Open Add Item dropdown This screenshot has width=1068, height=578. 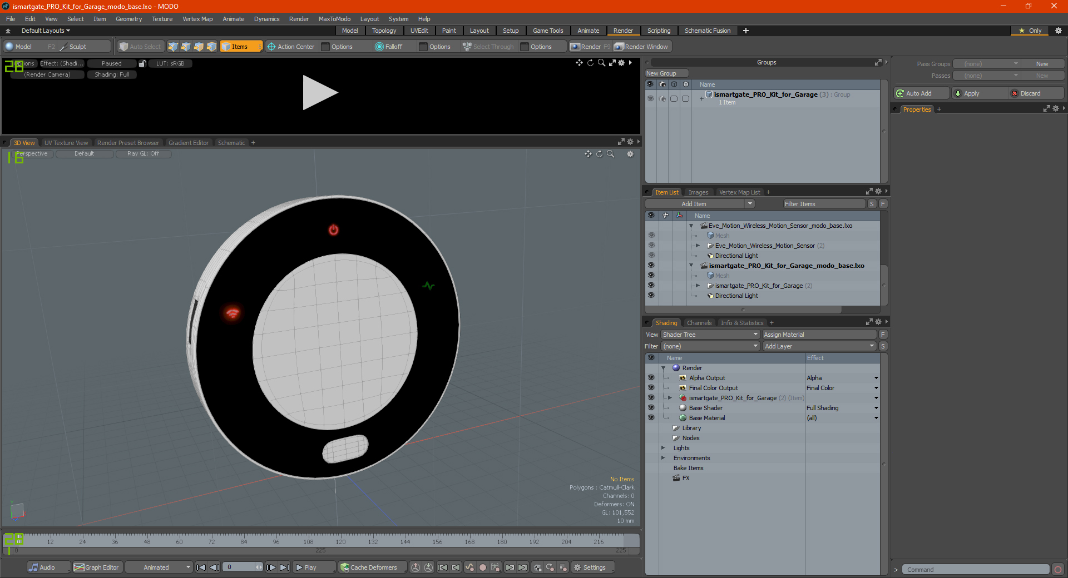[x=700, y=204]
